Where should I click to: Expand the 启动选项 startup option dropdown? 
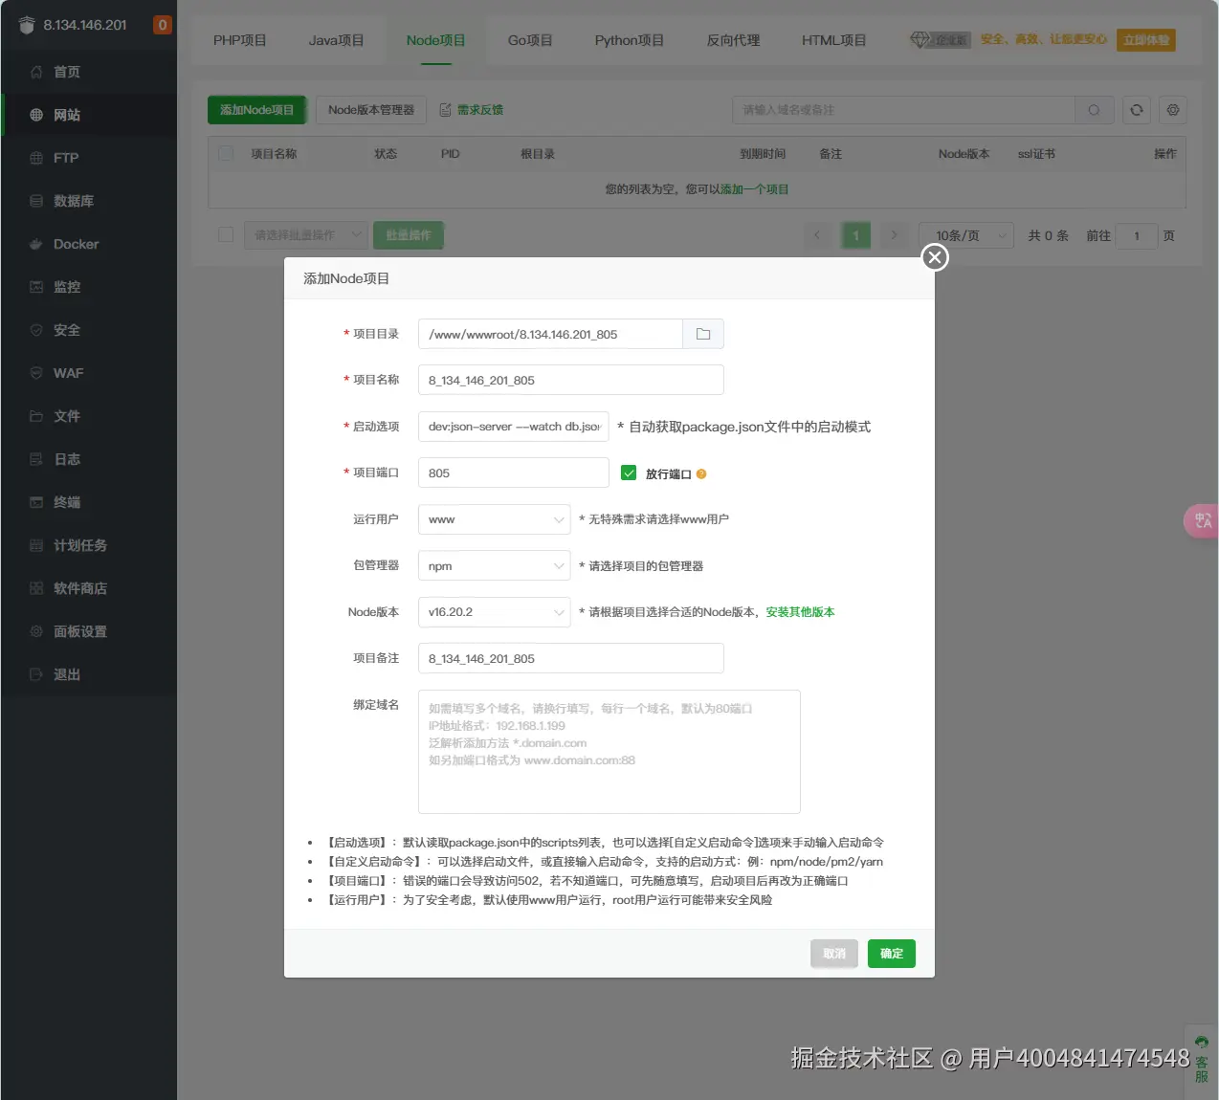click(x=514, y=427)
